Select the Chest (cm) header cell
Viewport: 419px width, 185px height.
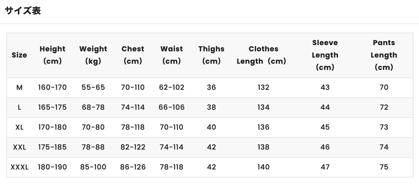click(x=133, y=55)
